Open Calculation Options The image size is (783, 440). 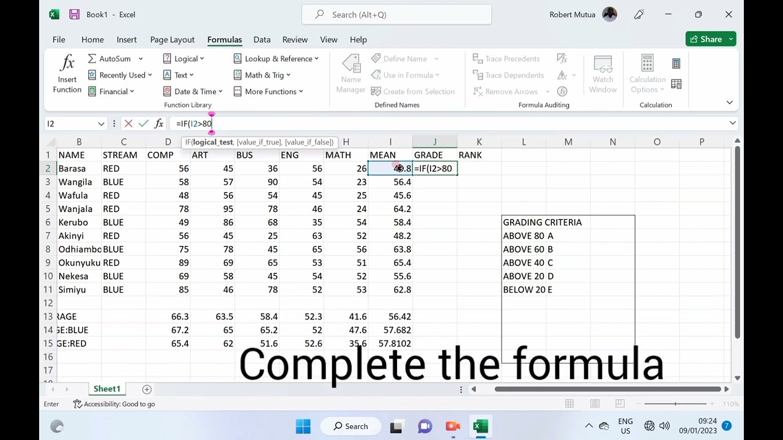coord(647,75)
